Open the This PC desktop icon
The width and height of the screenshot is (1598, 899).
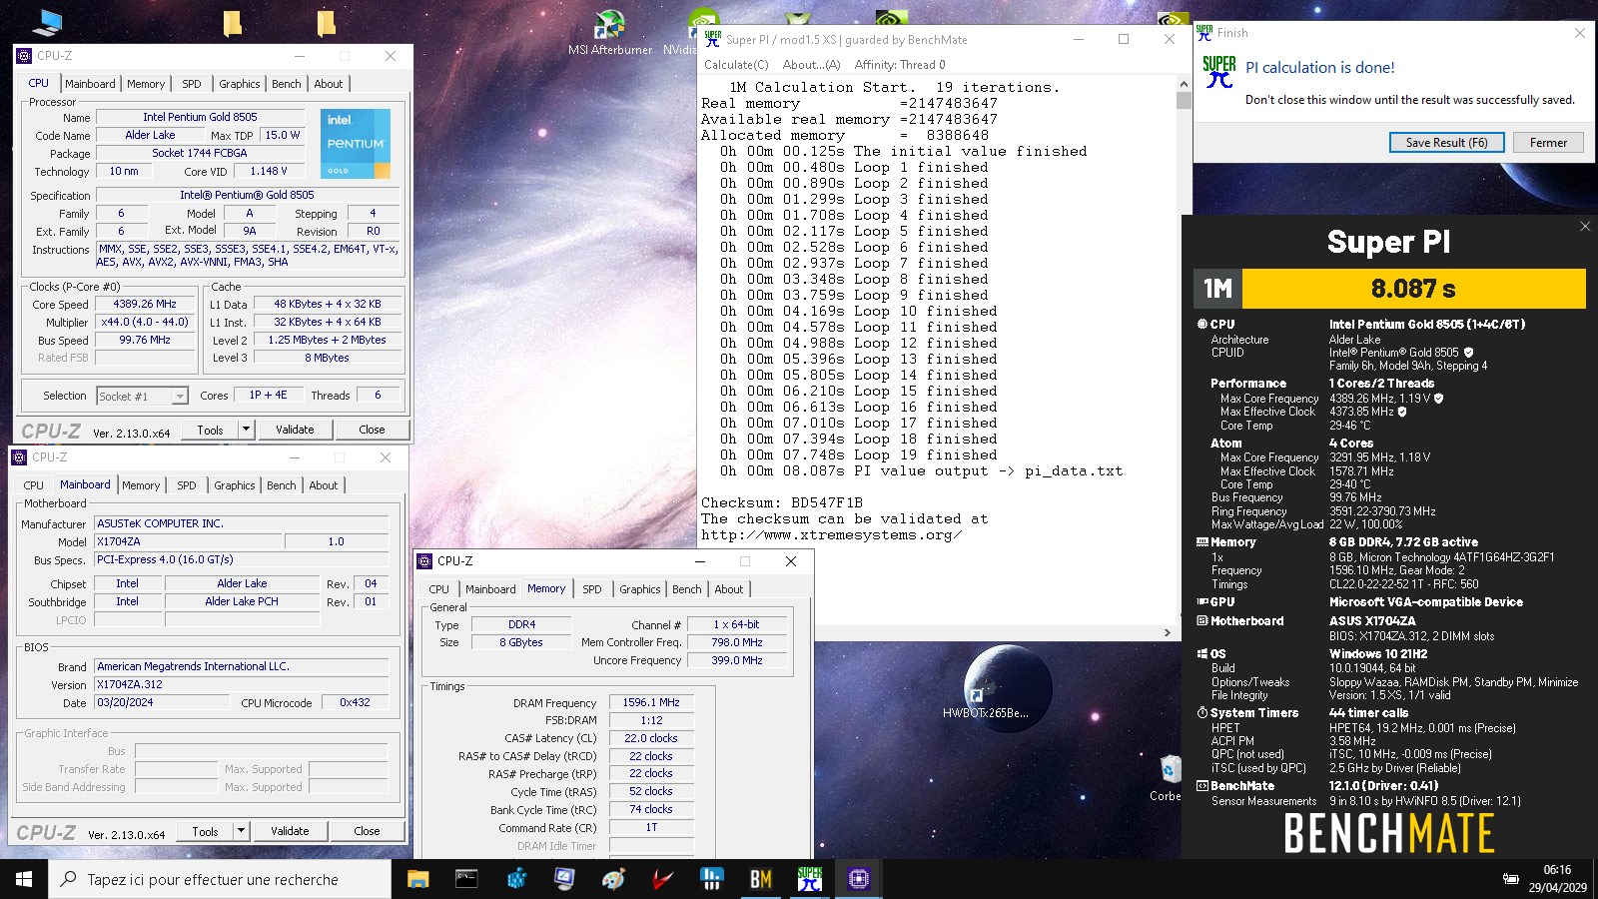click(x=47, y=21)
